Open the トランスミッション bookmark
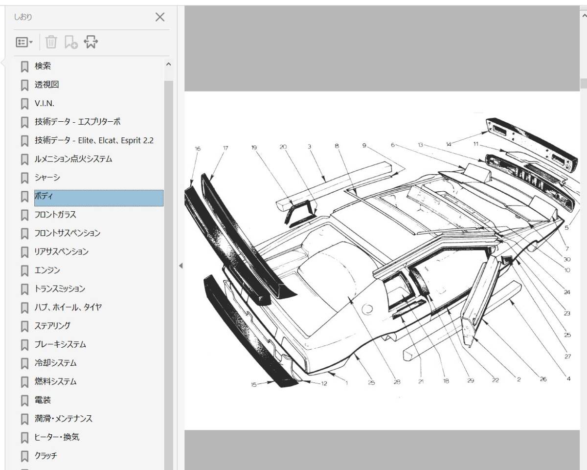587x470 pixels. [x=60, y=289]
